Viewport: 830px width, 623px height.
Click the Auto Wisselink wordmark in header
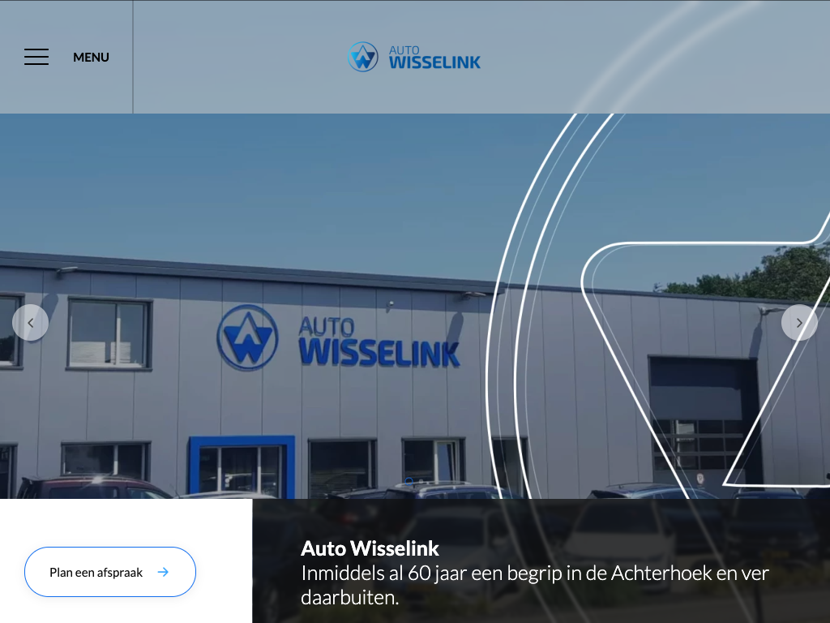pos(434,58)
